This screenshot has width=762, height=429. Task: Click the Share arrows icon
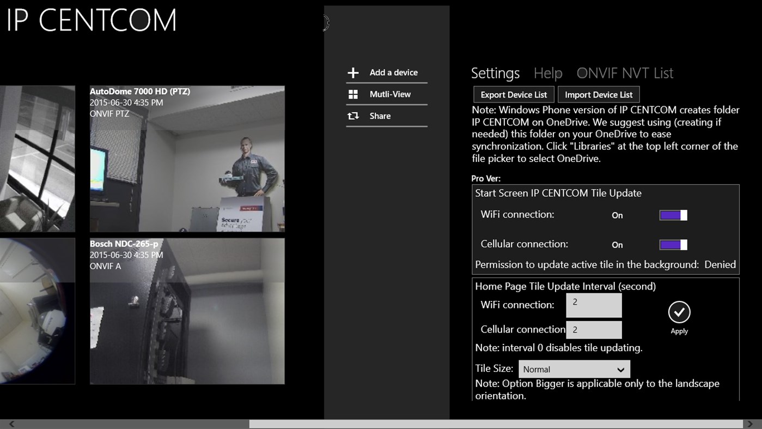(353, 116)
